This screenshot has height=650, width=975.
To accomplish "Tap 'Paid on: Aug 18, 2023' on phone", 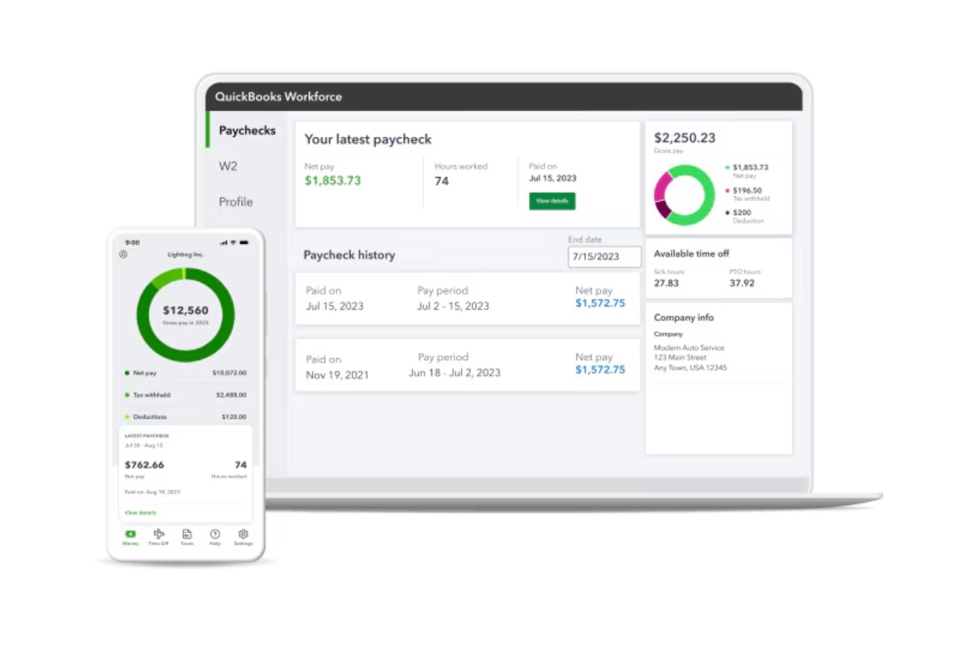I will 152,492.
